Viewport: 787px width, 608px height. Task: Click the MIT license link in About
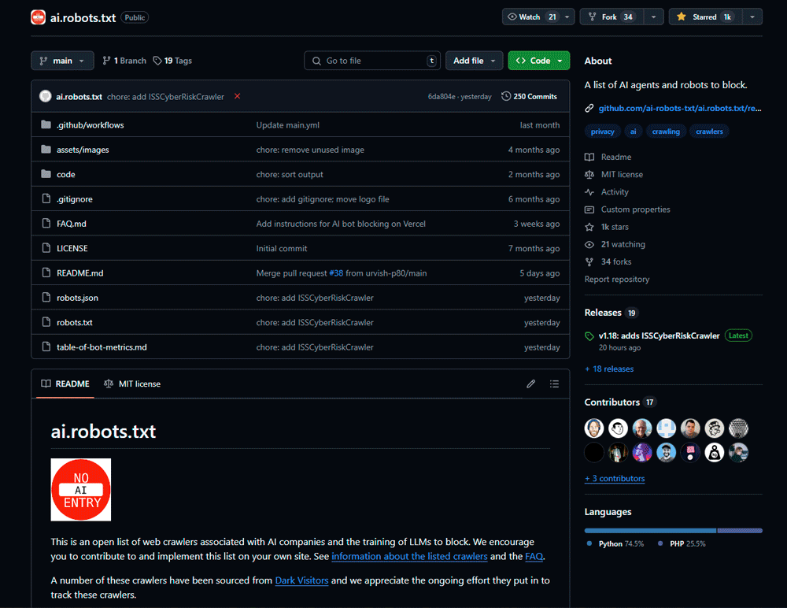click(622, 174)
